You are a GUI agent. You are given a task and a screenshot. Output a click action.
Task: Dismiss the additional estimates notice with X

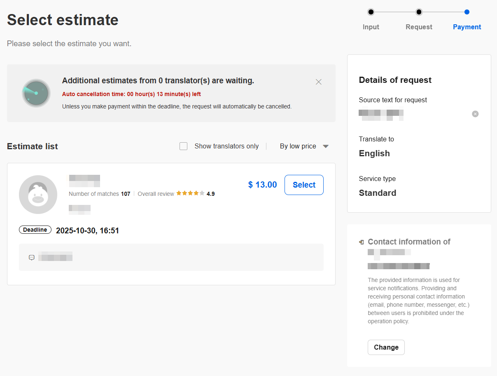click(x=318, y=82)
